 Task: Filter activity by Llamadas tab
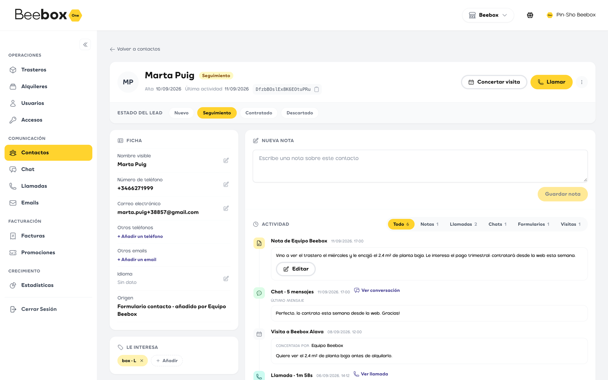(463, 224)
